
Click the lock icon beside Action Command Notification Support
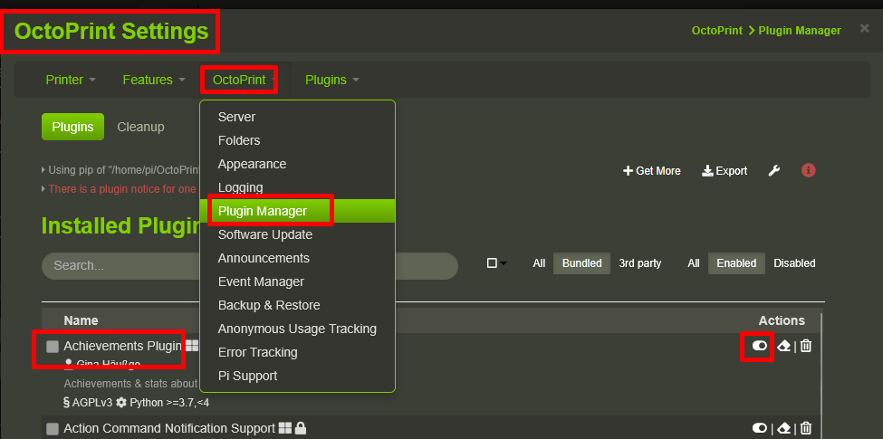[301, 428]
